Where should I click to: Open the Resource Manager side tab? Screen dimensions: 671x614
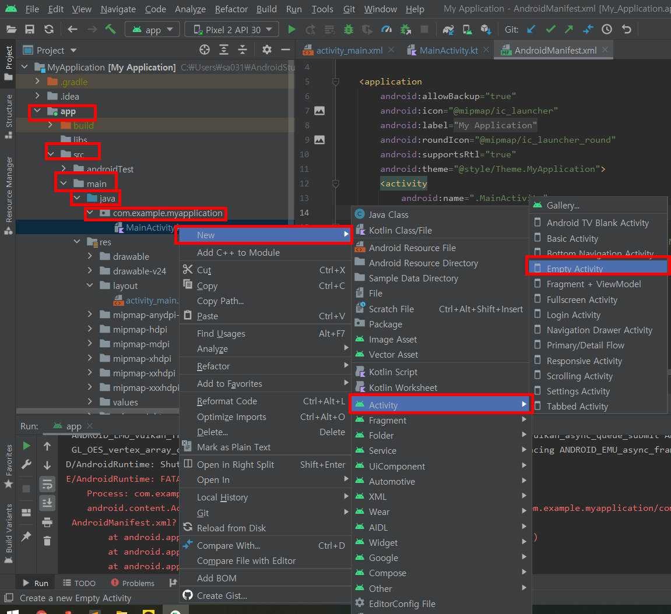pos(9,195)
